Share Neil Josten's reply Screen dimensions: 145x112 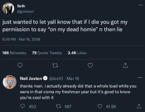[x=139, y=106]
